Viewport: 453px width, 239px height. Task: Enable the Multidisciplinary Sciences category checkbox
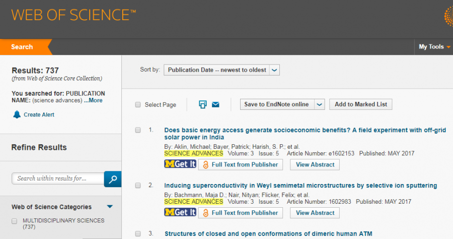tap(14, 221)
